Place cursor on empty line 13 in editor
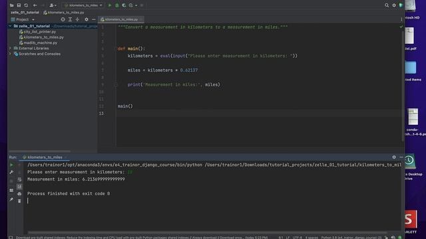426x239 pixels. coord(258,114)
